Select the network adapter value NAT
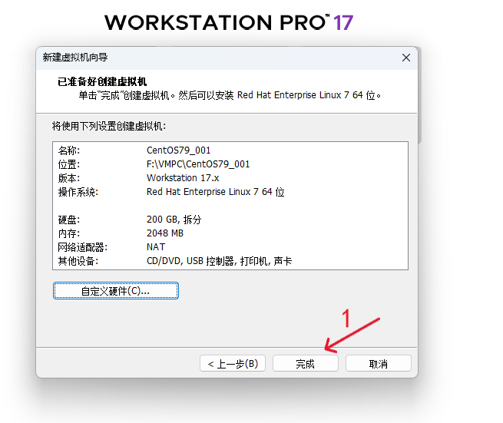Screen dimensions: 503x423 point(156,247)
